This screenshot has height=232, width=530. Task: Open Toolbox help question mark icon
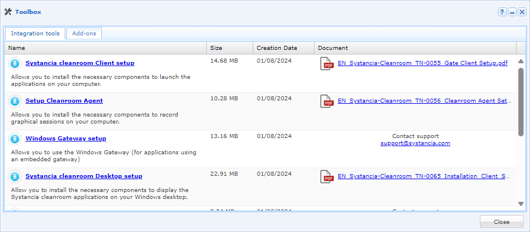502,12
